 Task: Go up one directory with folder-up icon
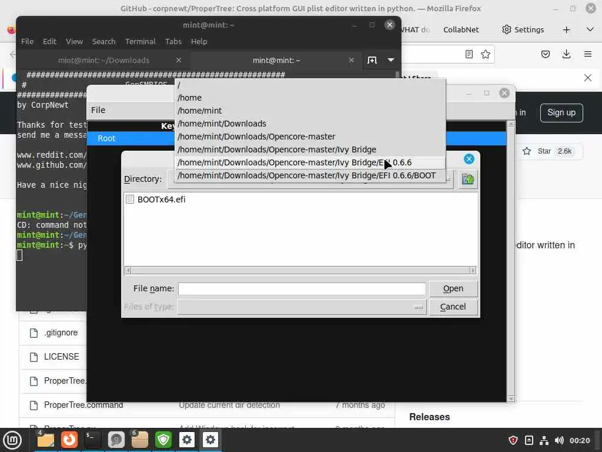(x=467, y=179)
